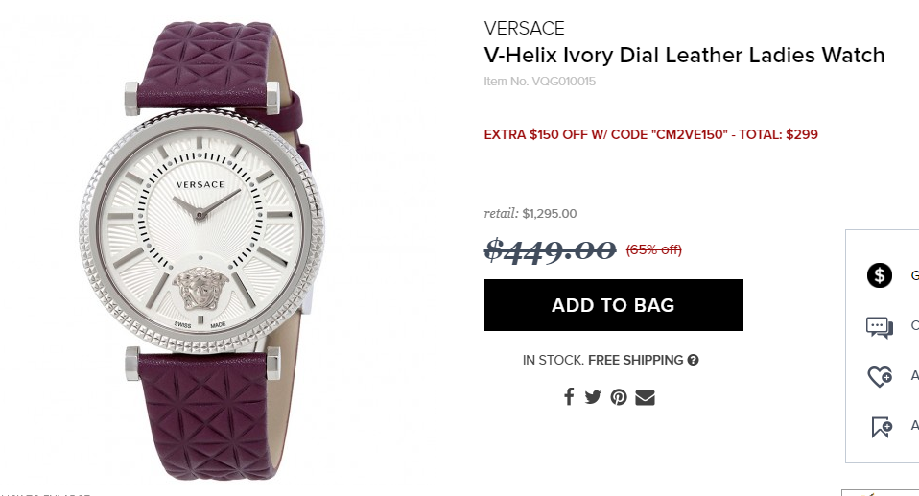Click the IN STOCK status text
The image size is (919, 496).
(553, 360)
